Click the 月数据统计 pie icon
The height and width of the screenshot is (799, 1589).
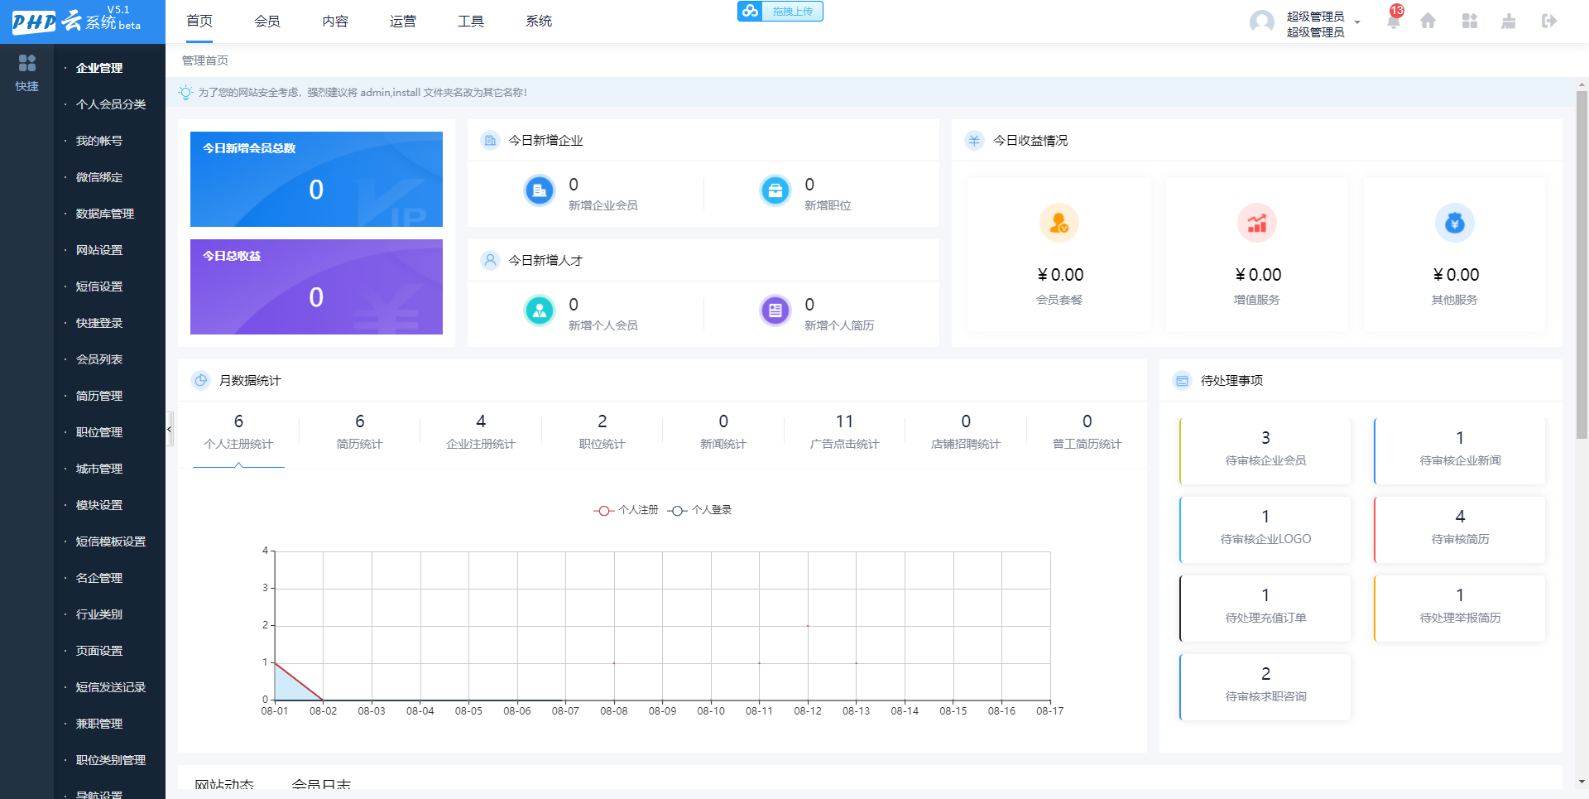click(x=200, y=381)
